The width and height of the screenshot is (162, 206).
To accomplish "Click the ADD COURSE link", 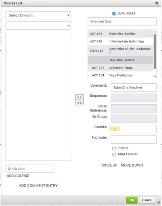I will tap(18, 176).
